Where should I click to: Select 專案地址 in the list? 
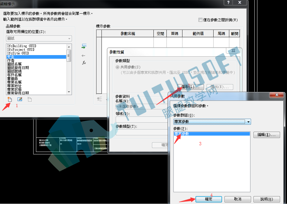point(37,86)
